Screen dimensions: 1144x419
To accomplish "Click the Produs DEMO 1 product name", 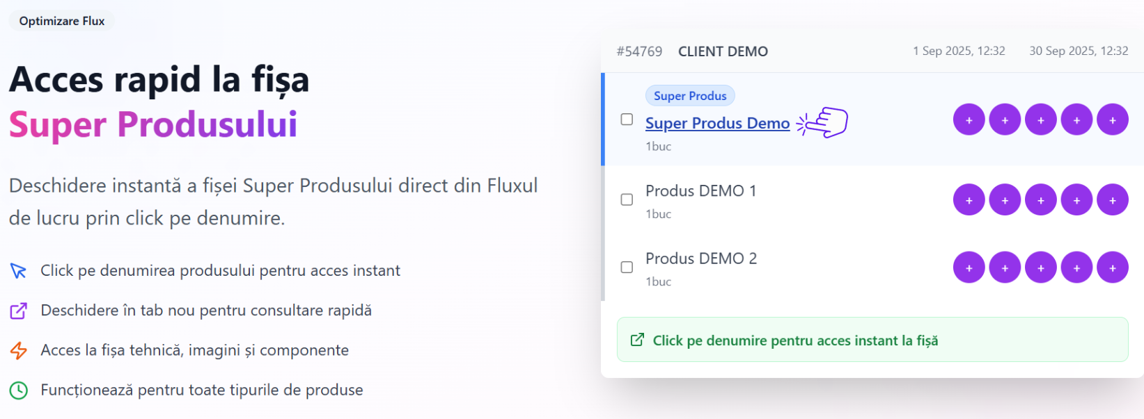I will pyautogui.click(x=700, y=190).
